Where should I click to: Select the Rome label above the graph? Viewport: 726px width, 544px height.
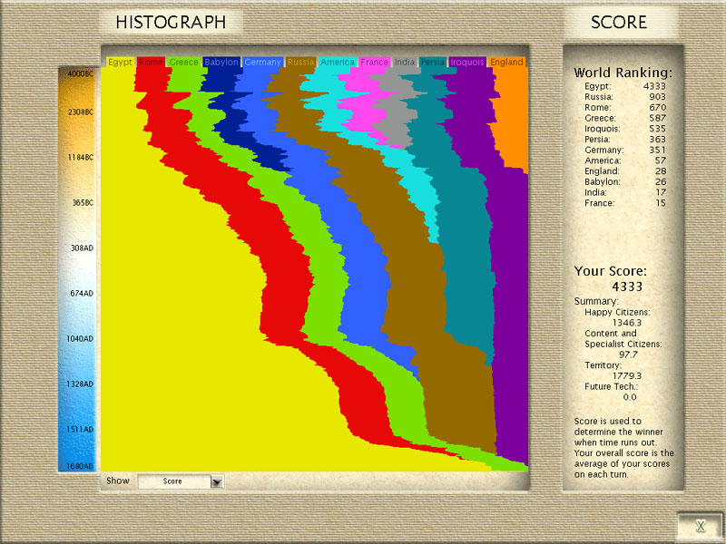click(151, 63)
